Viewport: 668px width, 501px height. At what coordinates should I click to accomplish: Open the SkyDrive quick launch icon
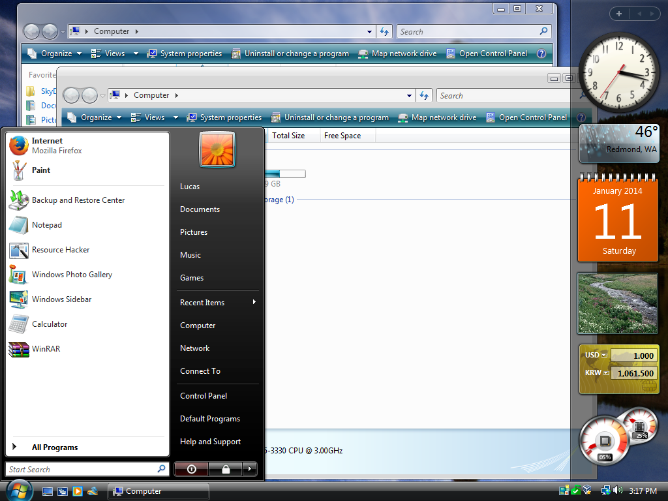[93, 491]
